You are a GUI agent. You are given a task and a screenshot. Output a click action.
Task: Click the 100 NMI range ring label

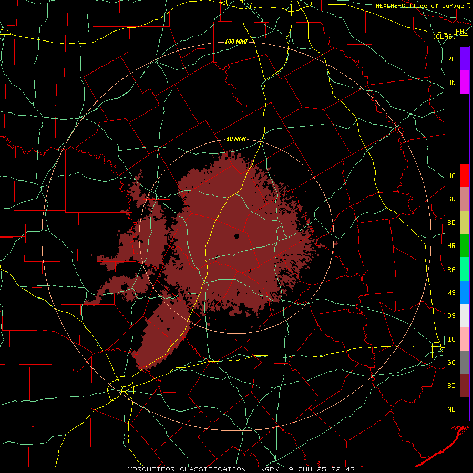point(236,42)
